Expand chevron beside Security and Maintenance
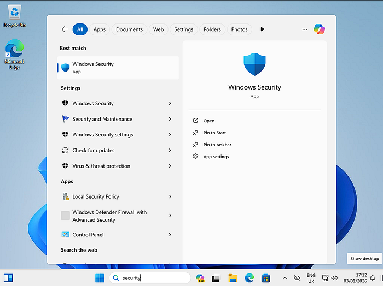 pyautogui.click(x=170, y=119)
